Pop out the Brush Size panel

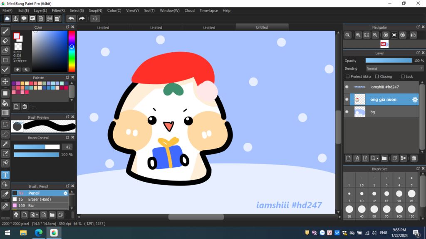[418, 168]
